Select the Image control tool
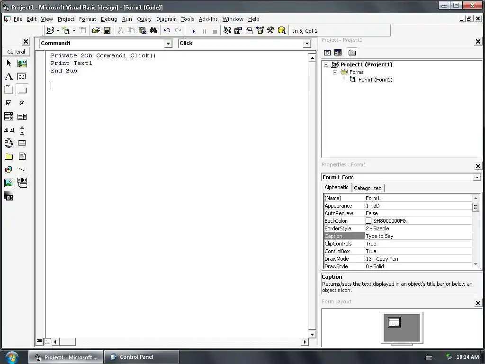Image resolution: width=485 pixels, height=364 pixels. click(x=9, y=183)
